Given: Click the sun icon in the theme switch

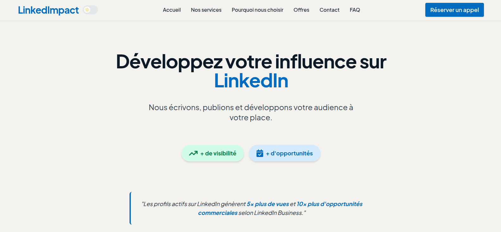Looking at the screenshot, I should point(87,10).
